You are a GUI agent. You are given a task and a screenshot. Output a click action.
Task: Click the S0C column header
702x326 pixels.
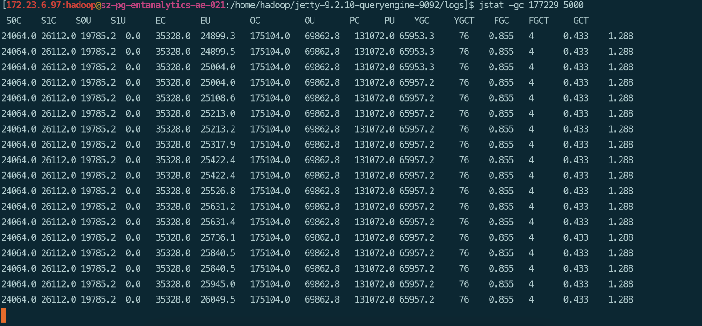[x=14, y=21]
